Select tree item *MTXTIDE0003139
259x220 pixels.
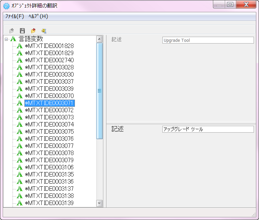pos(49,203)
